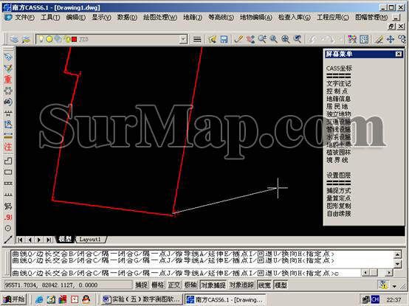
Task: Click the zoom in magnifier icon
Action: [x=286, y=39]
